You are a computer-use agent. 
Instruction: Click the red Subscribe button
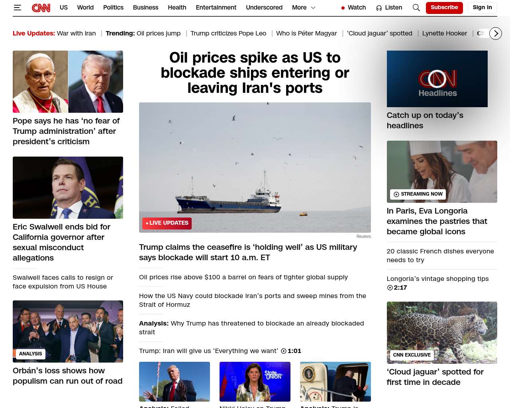tap(444, 8)
